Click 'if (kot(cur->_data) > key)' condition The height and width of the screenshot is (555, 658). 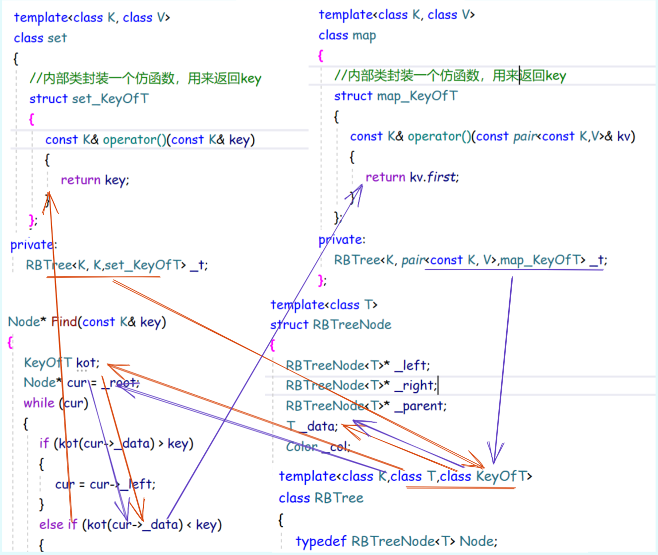coord(116,443)
